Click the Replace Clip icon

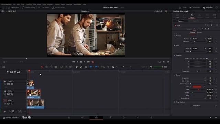[71, 67]
